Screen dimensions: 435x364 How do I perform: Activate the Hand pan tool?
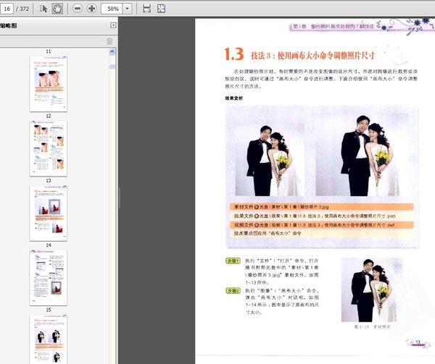pos(57,9)
